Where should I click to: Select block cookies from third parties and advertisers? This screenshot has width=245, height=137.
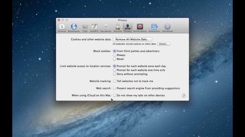[x=114, y=51]
